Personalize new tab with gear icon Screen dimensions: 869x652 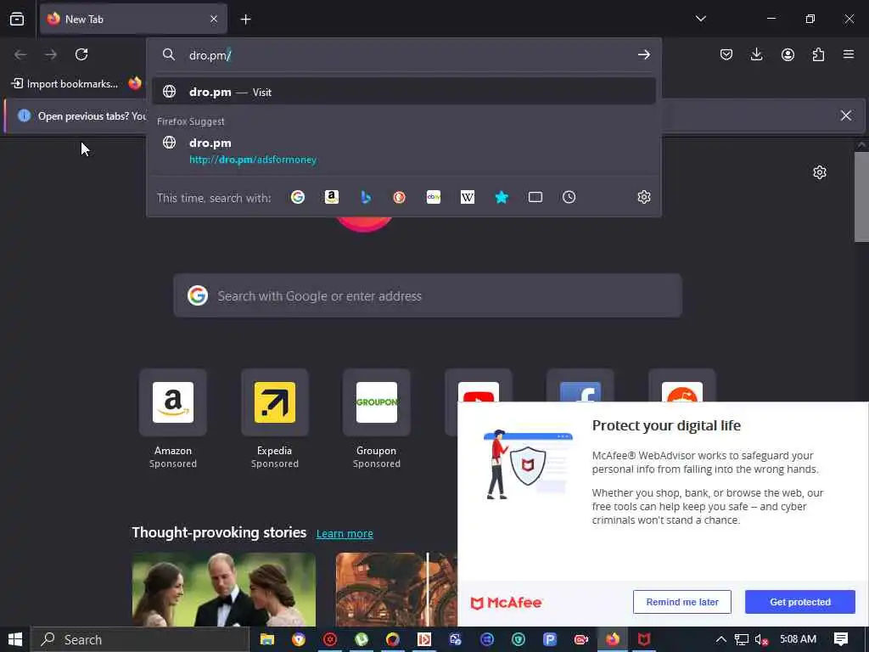pyautogui.click(x=820, y=172)
